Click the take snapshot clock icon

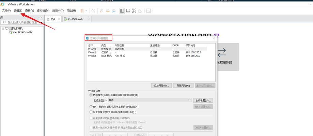[101, 11]
